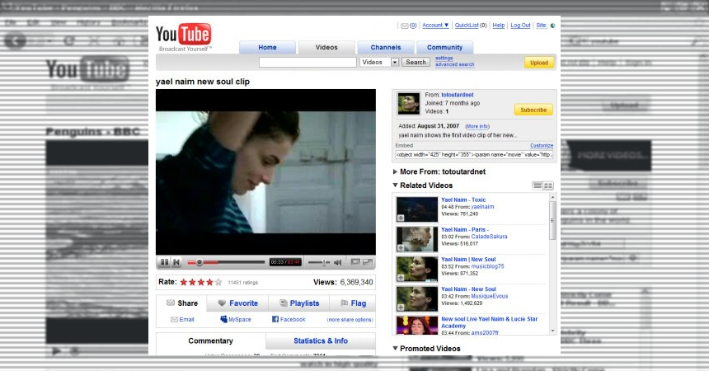Screen dimensions: 709x371
Task: Share via the MySpace icon
Action: coord(223,319)
